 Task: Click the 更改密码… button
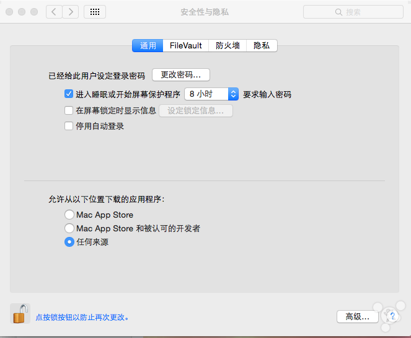tap(181, 75)
